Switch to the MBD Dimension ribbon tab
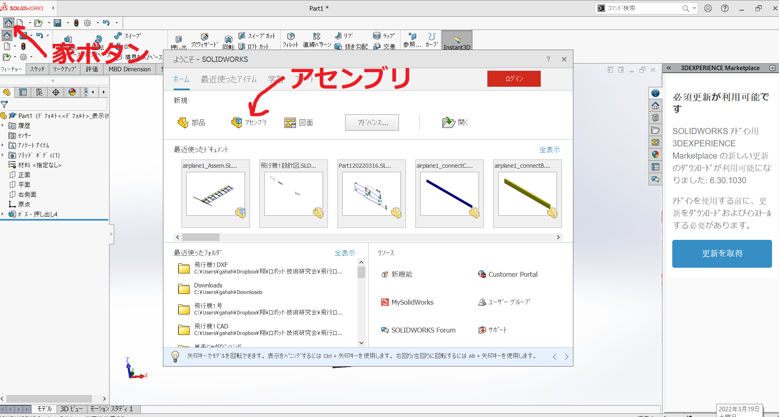 pyautogui.click(x=130, y=69)
